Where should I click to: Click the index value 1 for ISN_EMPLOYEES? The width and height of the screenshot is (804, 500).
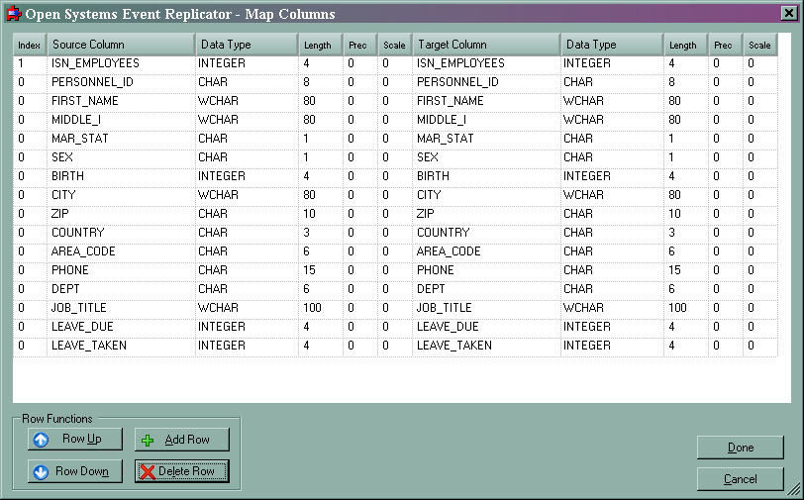pyautogui.click(x=30, y=63)
